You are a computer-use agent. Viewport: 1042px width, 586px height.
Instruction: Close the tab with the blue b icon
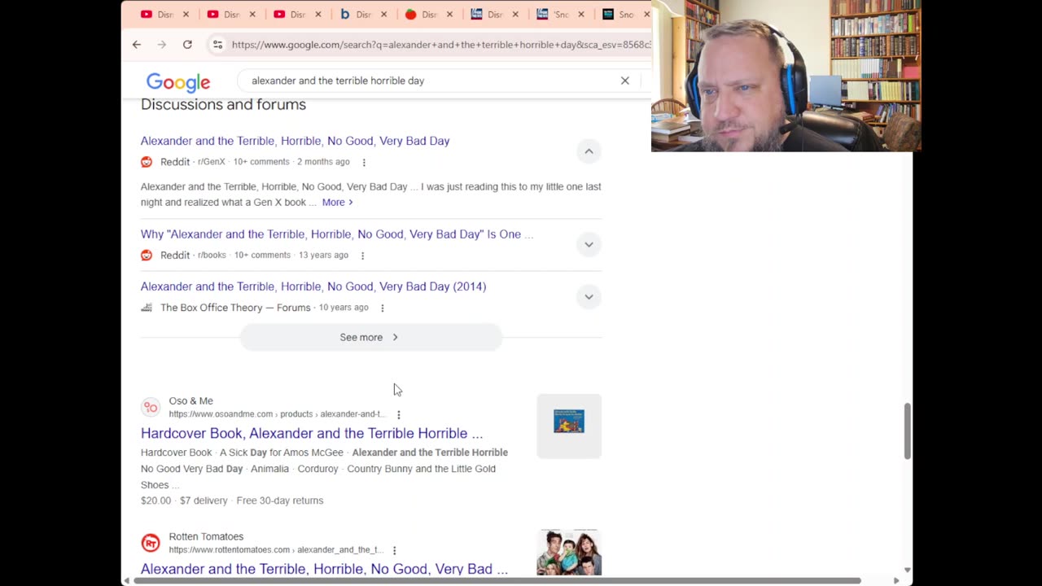tap(383, 14)
